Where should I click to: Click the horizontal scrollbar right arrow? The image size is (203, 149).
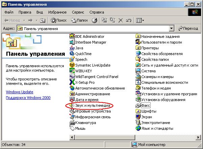[x=198, y=137]
